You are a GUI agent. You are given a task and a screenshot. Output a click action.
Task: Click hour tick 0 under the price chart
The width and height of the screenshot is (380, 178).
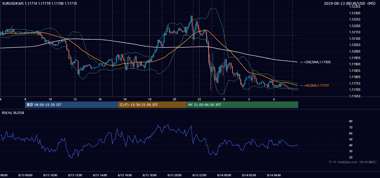click(x=224, y=99)
